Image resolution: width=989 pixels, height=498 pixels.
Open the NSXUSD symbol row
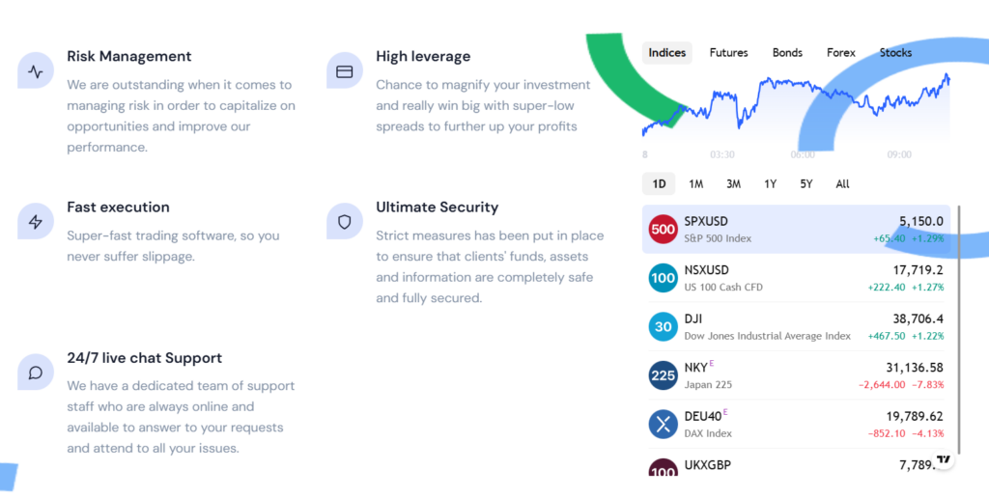coord(797,278)
